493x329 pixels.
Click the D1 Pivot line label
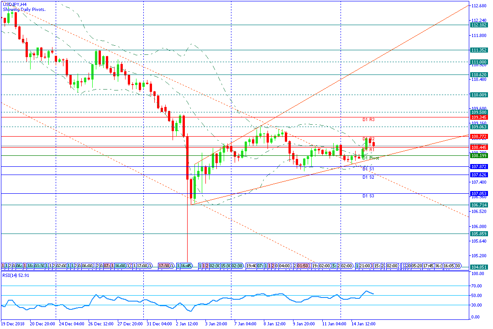(371, 158)
